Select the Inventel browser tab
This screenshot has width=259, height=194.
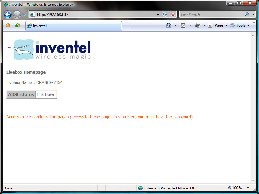pos(74,26)
